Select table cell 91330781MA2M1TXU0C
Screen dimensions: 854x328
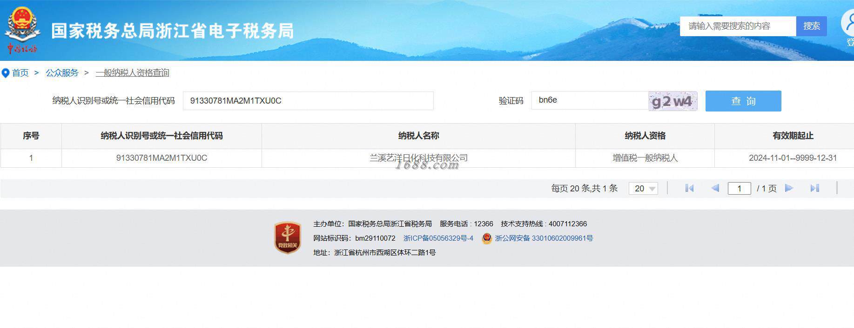pos(161,158)
